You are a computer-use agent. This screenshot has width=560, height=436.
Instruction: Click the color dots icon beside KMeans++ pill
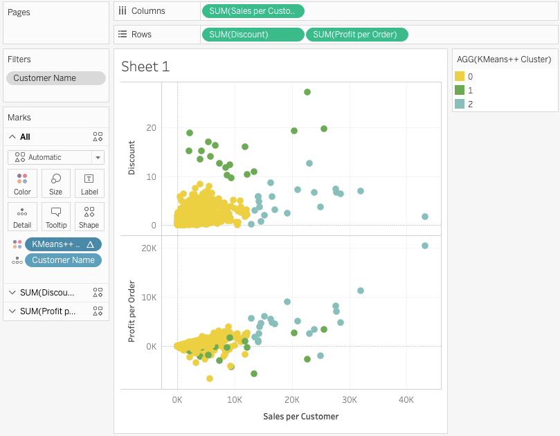coord(17,244)
